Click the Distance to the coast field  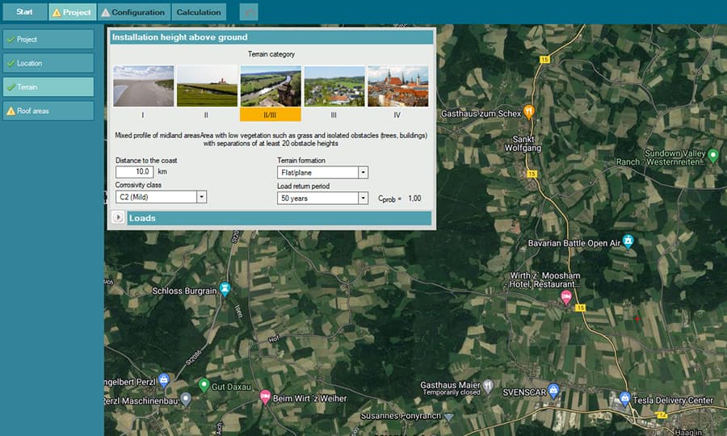click(134, 172)
